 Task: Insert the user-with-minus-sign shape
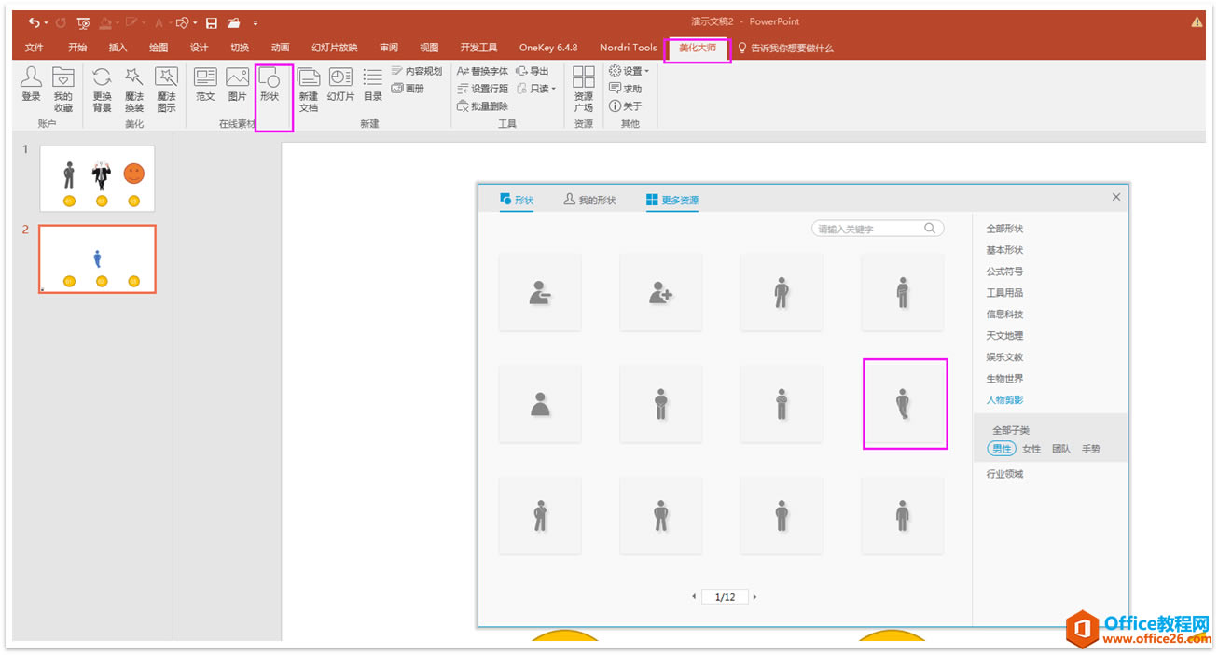click(x=540, y=292)
